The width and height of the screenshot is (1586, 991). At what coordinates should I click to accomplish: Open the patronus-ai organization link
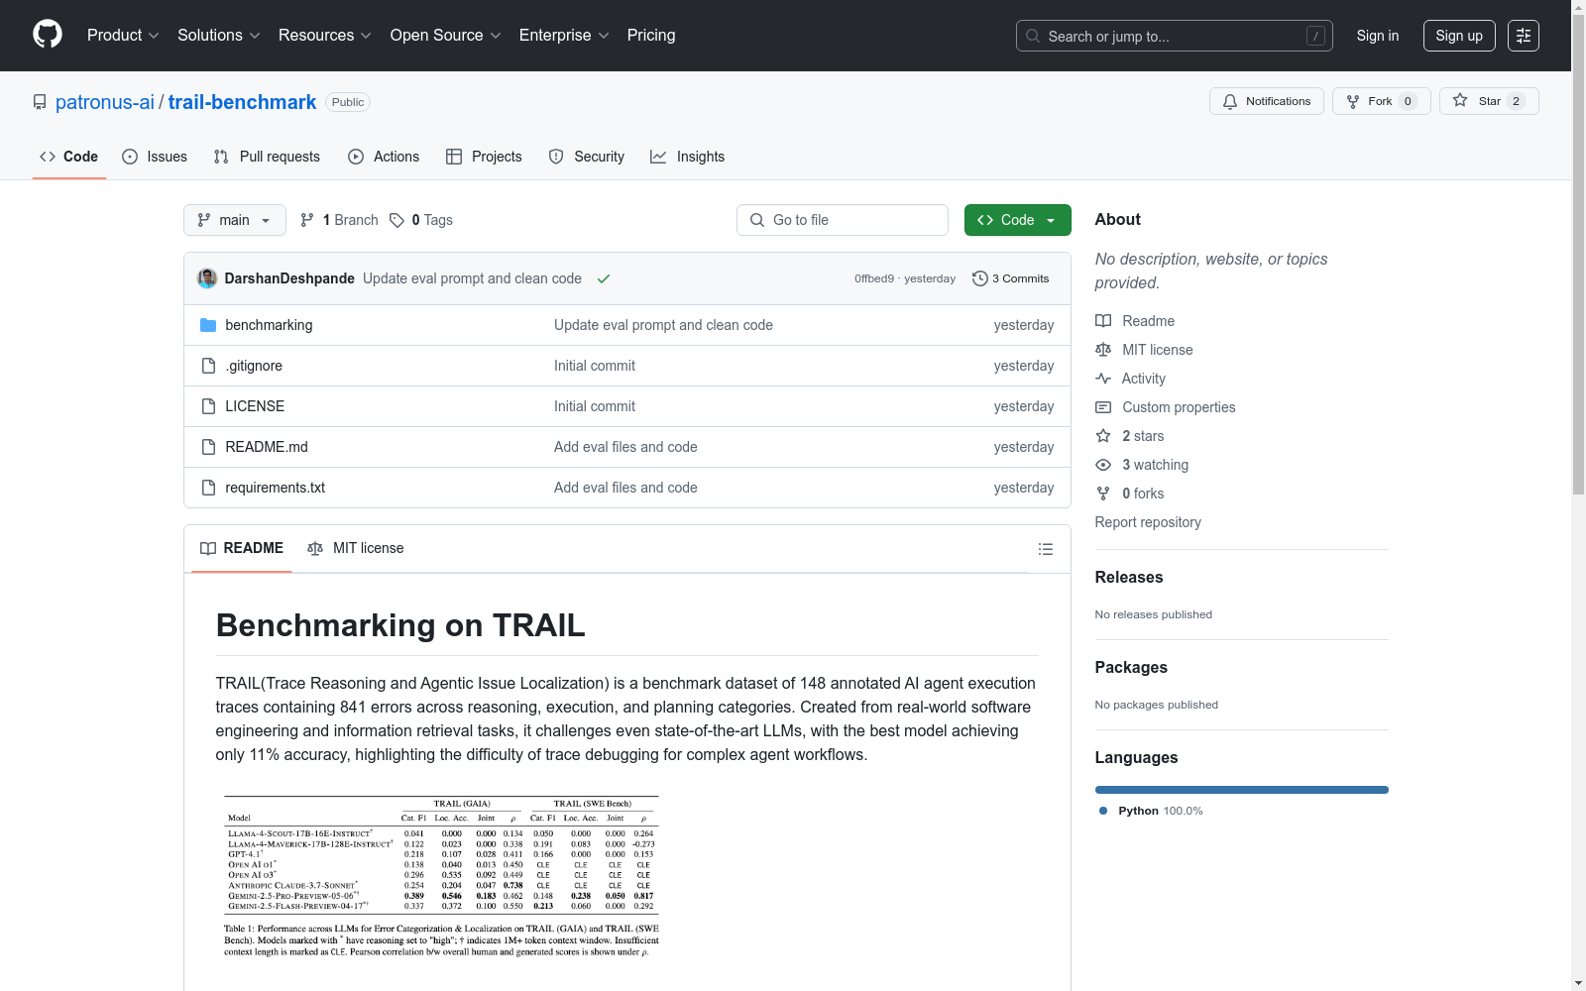105,102
